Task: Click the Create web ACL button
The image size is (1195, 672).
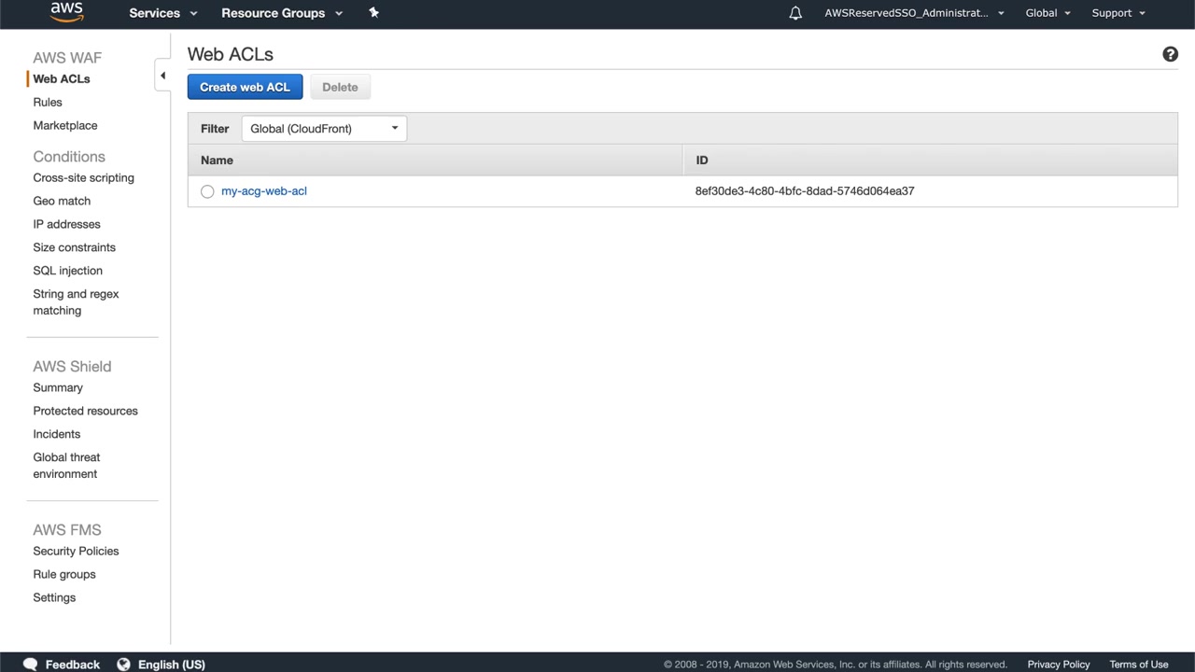Action: pos(245,87)
